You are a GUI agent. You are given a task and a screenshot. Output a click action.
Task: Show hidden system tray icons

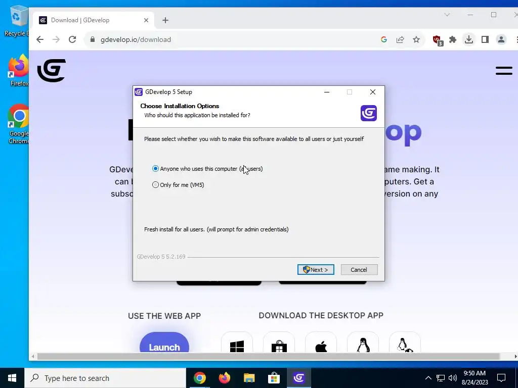[x=428, y=378]
